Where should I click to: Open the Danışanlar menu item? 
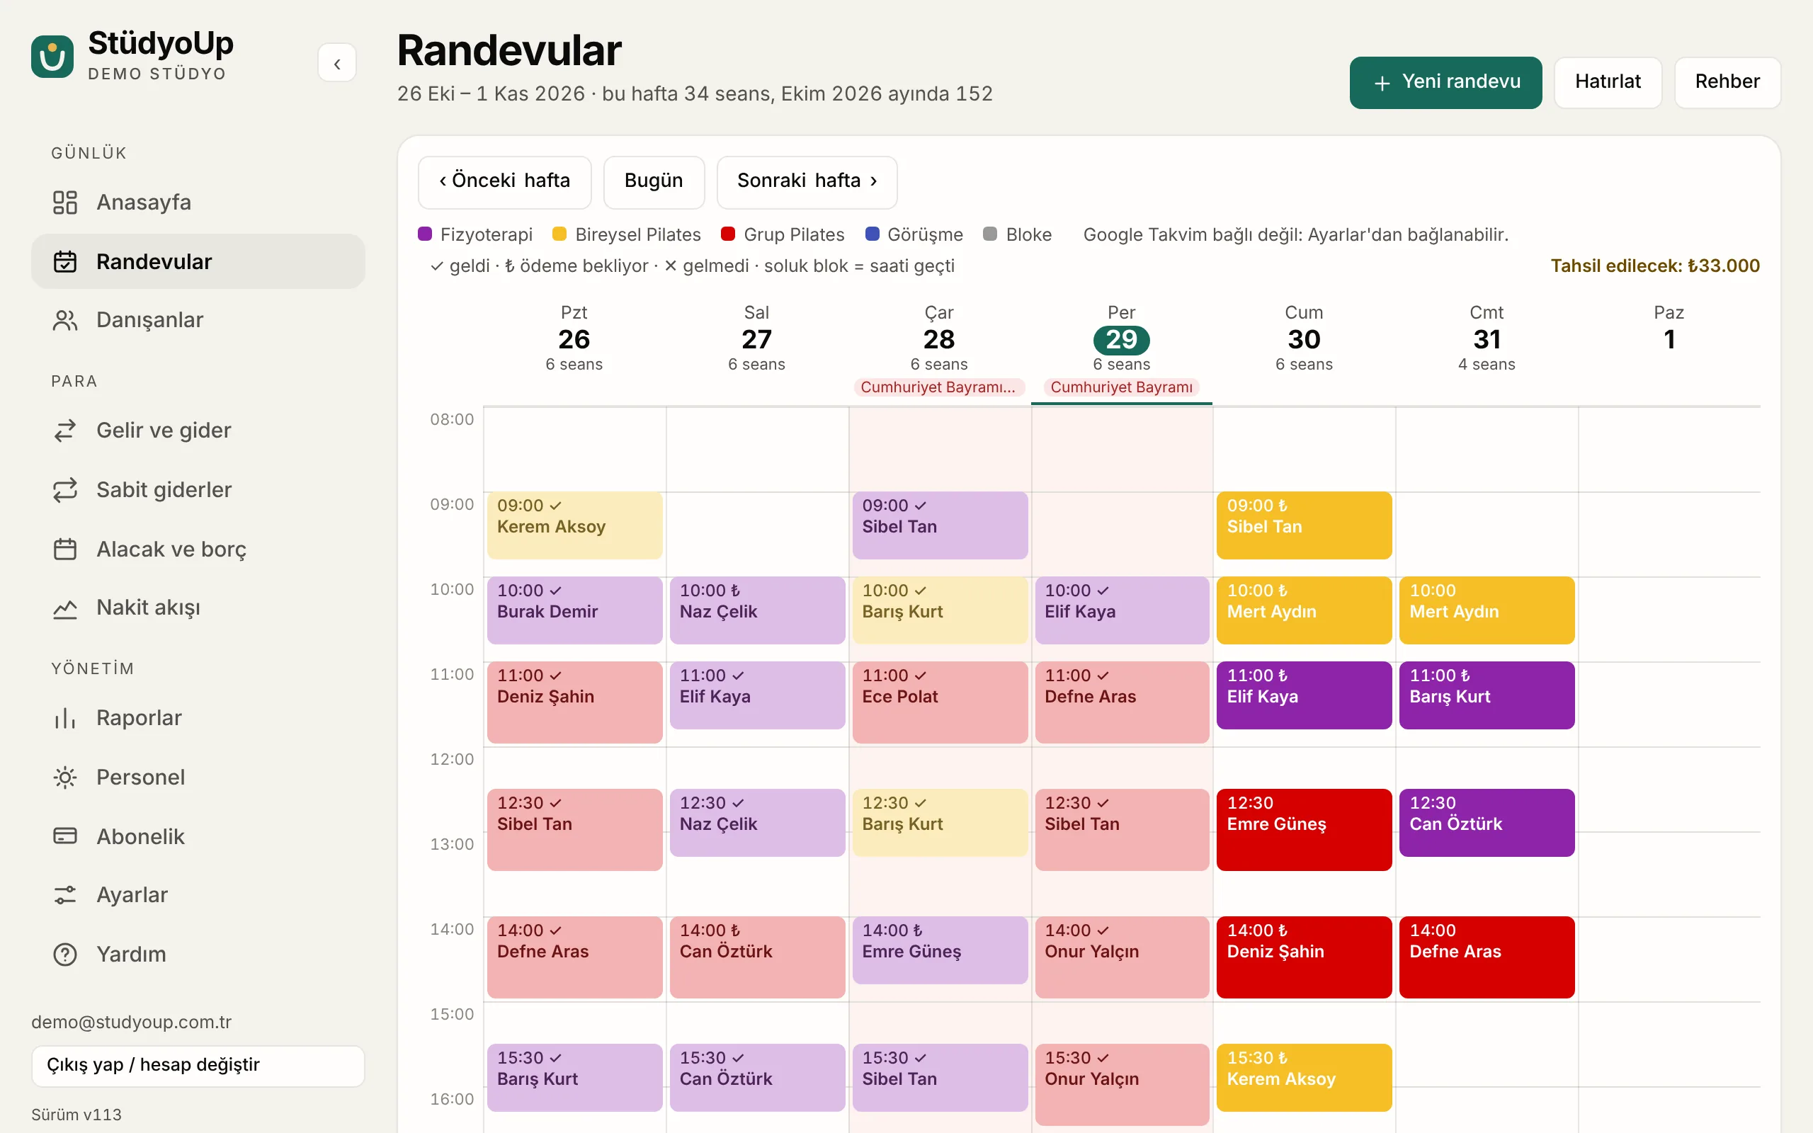pos(198,320)
